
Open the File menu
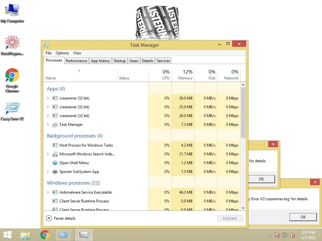click(48, 53)
